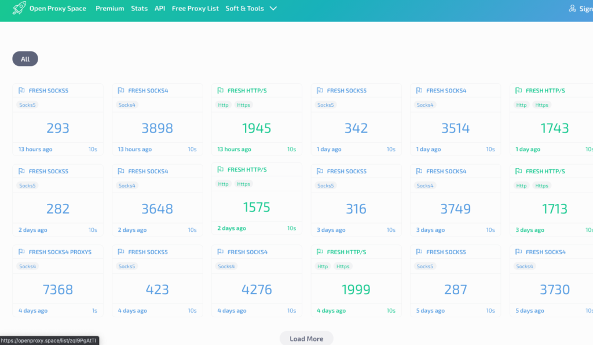Open the Free Proxy List link
This screenshot has width=593, height=345.
(x=195, y=9)
